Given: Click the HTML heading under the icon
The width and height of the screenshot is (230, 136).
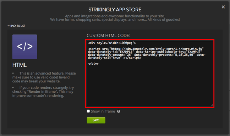Looking at the screenshot, I should tap(20, 65).
